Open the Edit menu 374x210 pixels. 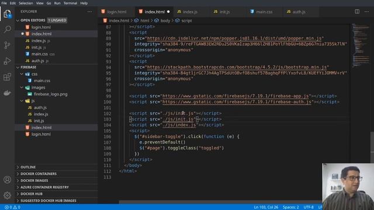coord(13,3)
